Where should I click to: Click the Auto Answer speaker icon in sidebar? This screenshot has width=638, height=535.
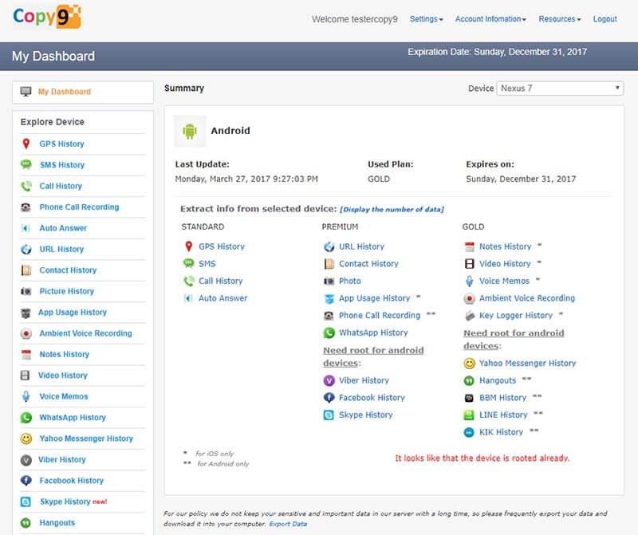coord(26,228)
